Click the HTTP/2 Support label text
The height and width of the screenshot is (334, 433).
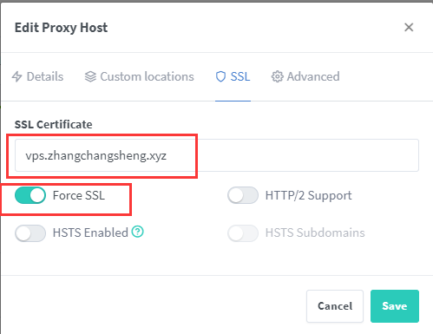pyautogui.click(x=309, y=196)
